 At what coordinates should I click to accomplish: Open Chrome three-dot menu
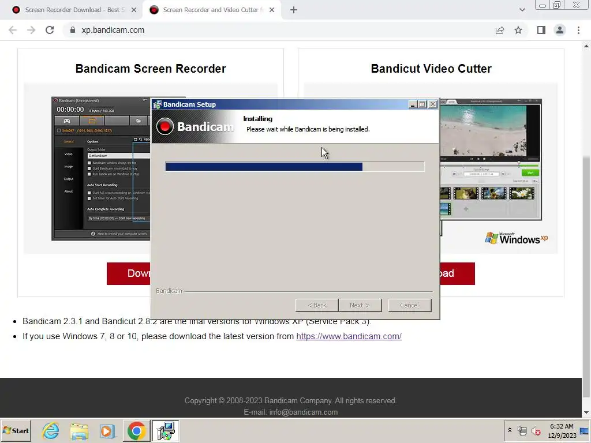[x=578, y=30]
